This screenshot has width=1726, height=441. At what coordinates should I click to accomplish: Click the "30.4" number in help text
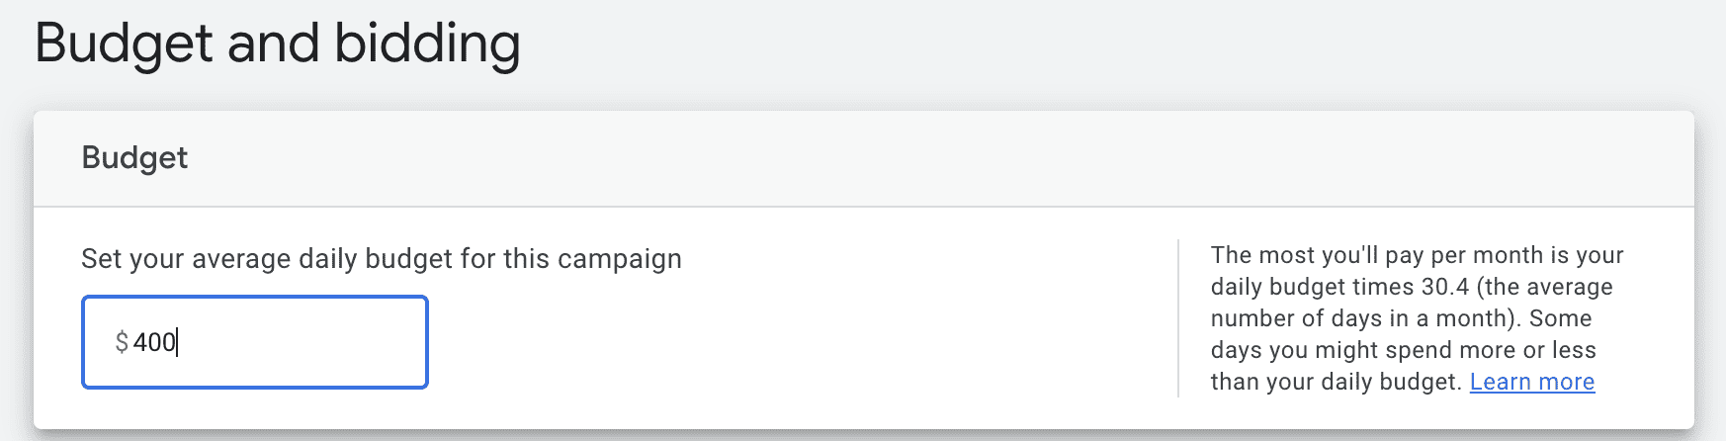click(x=1444, y=287)
